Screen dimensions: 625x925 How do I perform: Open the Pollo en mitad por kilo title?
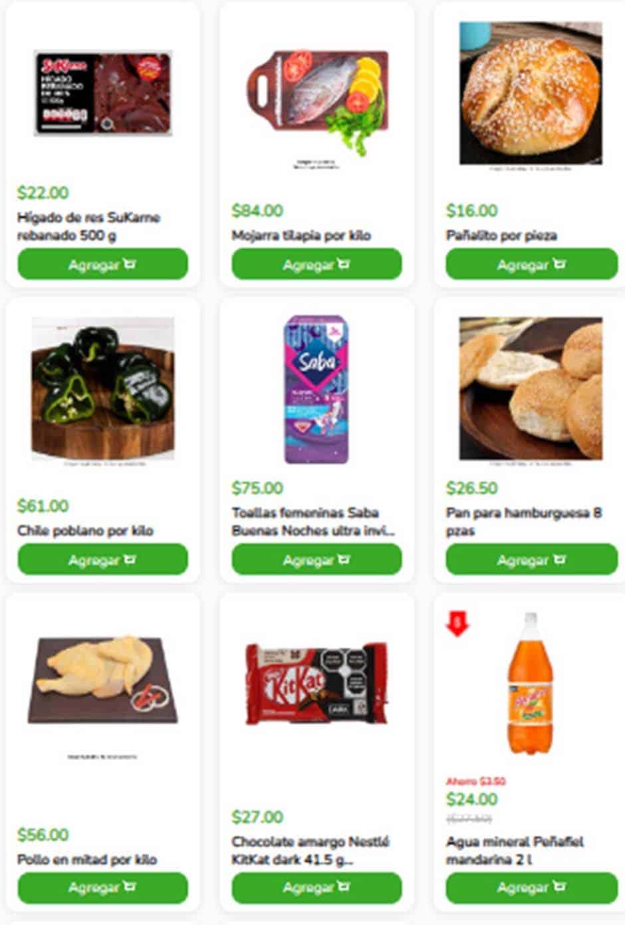tap(87, 859)
